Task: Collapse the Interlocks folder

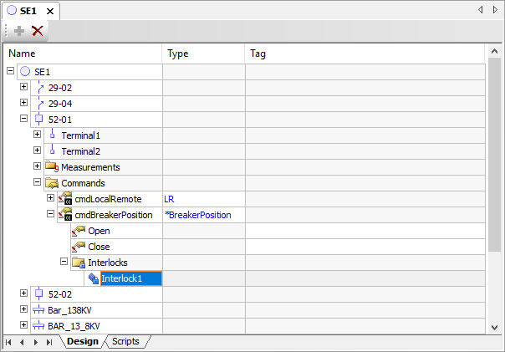Action: tap(64, 263)
